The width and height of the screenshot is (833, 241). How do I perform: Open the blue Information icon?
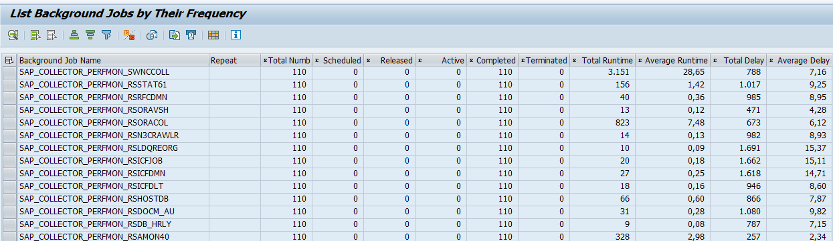coord(236,35)
